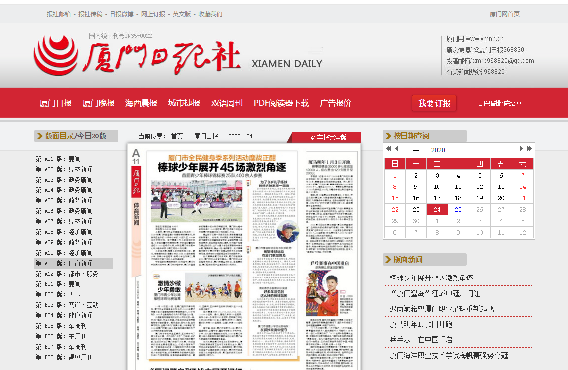Click the calendar previous year double-arrow
Screen dimensions: 568x370
(x=388, y=149)
